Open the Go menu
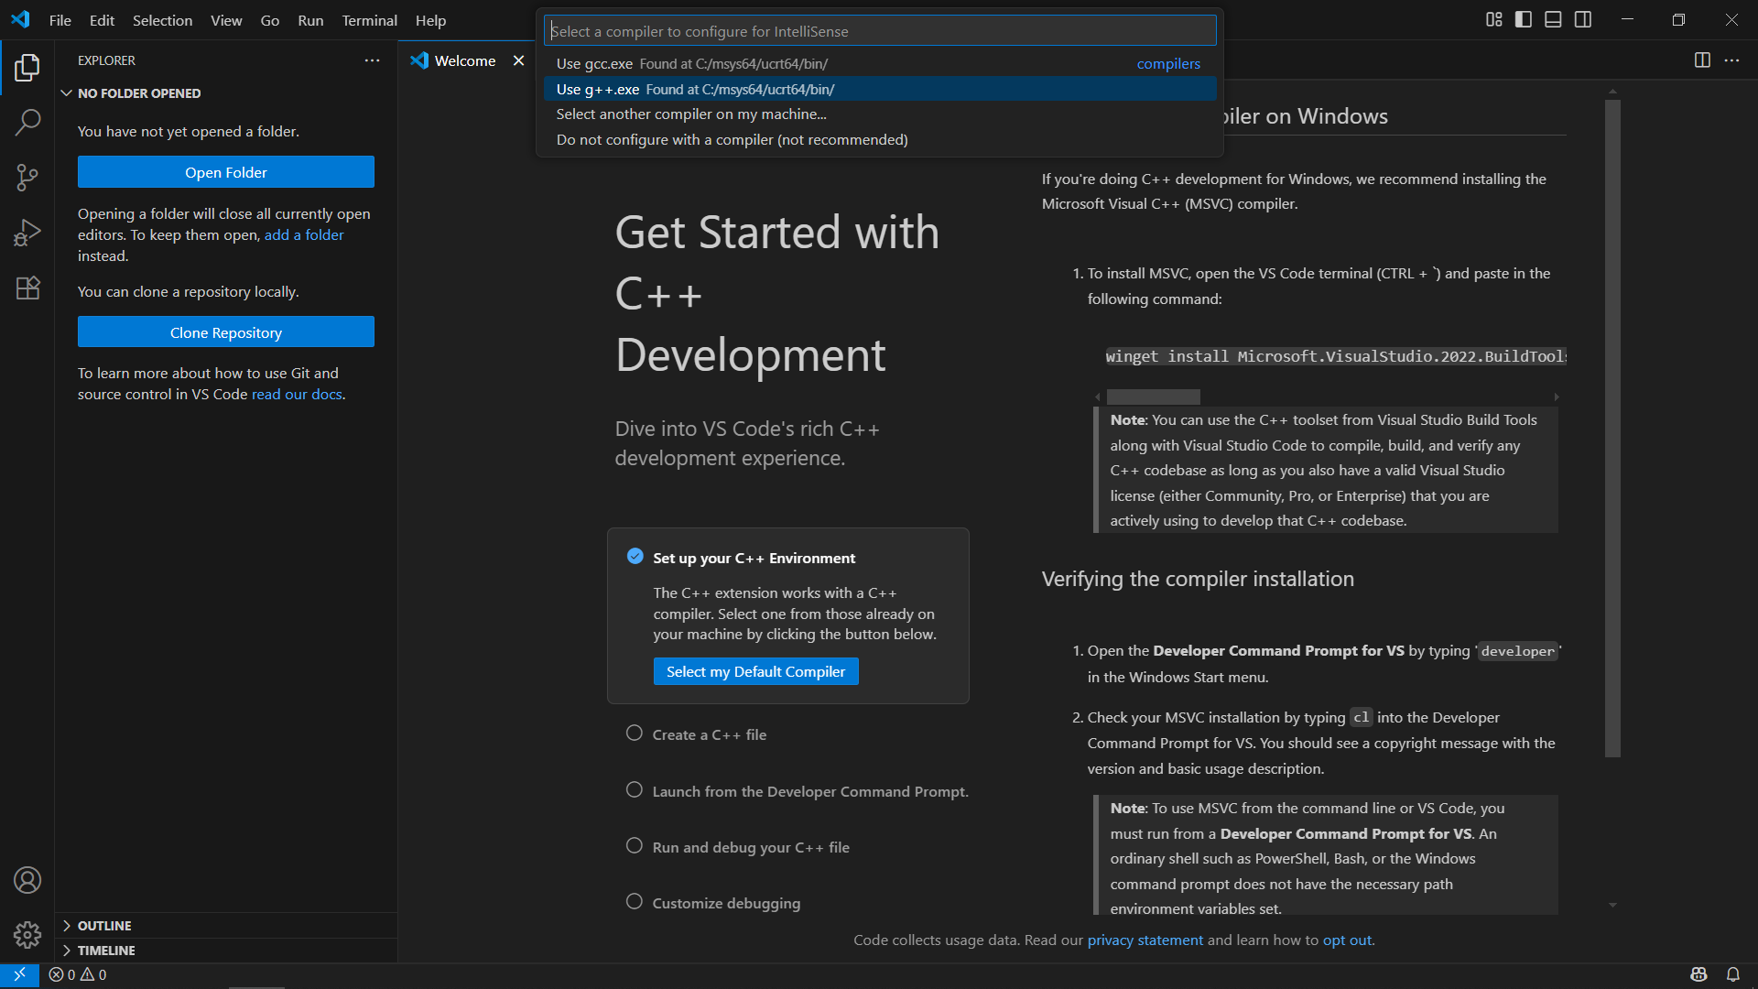The image size is (1758, 989). (x=269, y=20)
